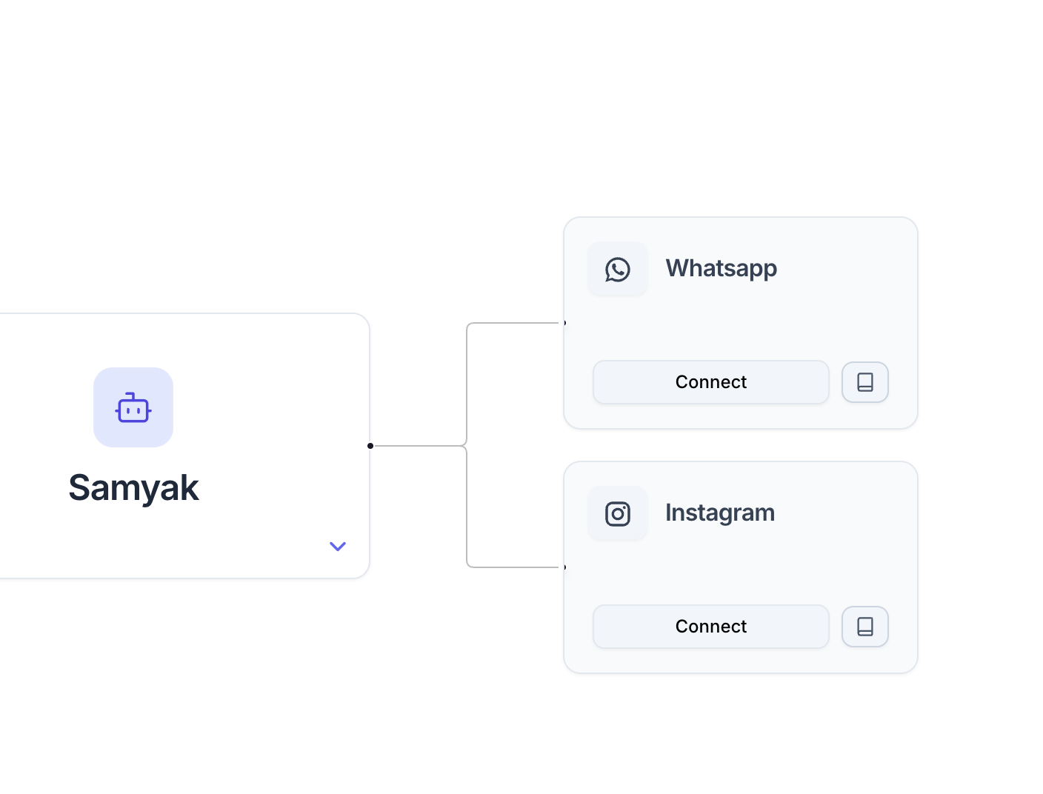Click the Samyak bot name

134,488
